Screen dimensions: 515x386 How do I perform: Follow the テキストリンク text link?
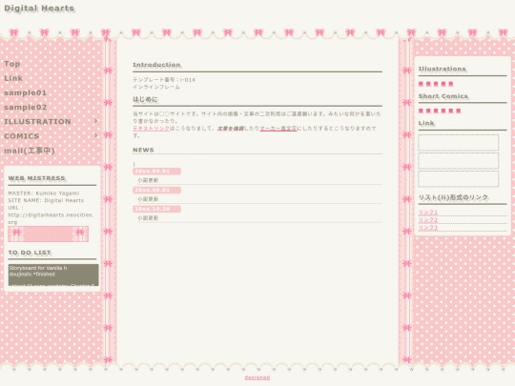coord(151,129)
